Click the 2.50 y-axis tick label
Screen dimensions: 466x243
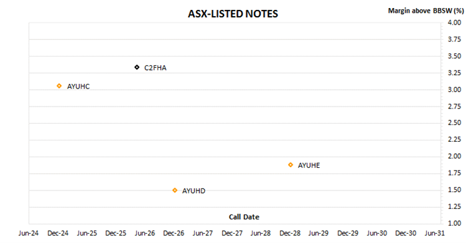point(455,123)
